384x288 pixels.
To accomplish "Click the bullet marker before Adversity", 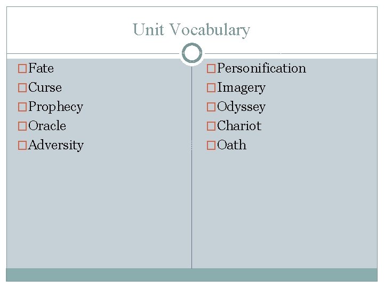I will pyautogui.click(x=23, y=146).
